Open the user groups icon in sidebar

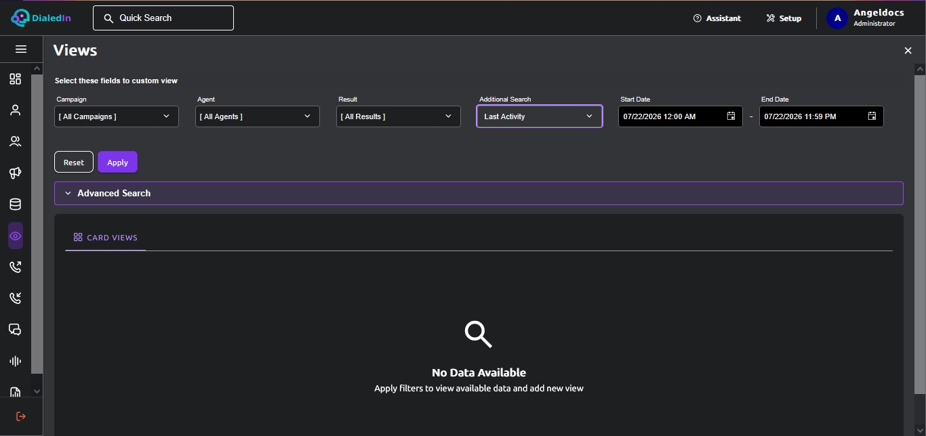(x=15, y=141)
